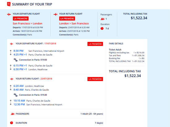Click the red clock icon next to 7 d
This screenshot has width=170, height=127.
tap(102, 29)
